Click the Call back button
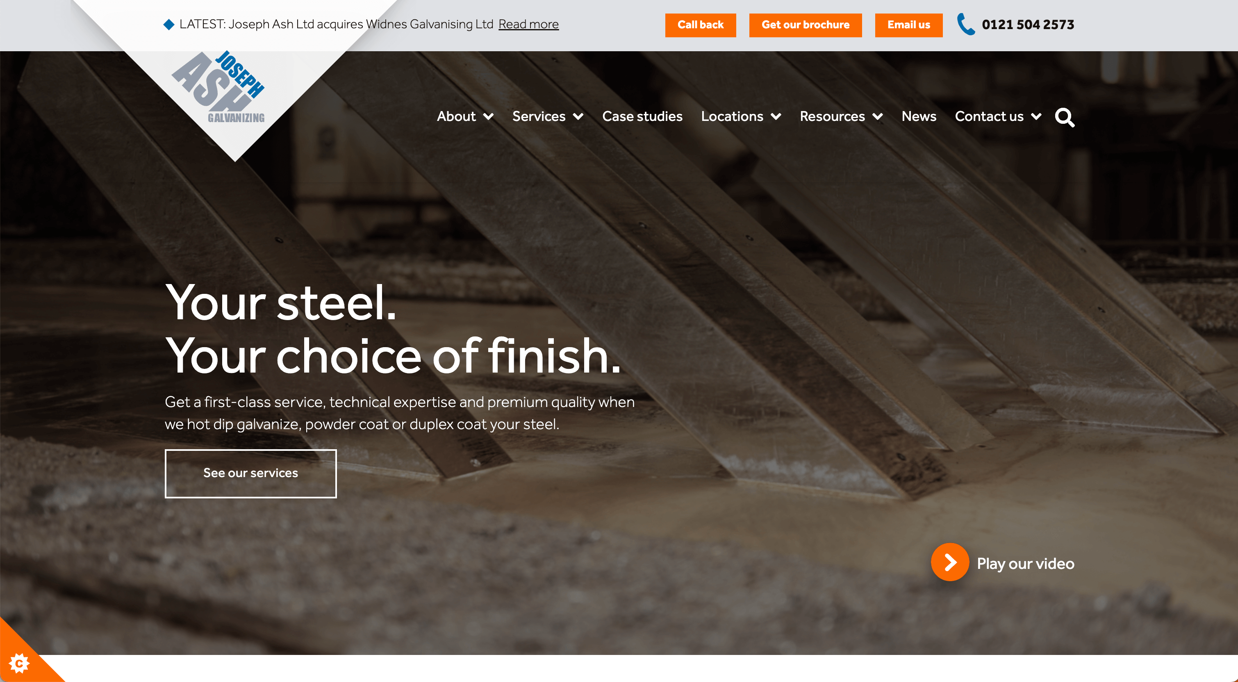This screenshot has width=1238, height=682. (700, 25)
